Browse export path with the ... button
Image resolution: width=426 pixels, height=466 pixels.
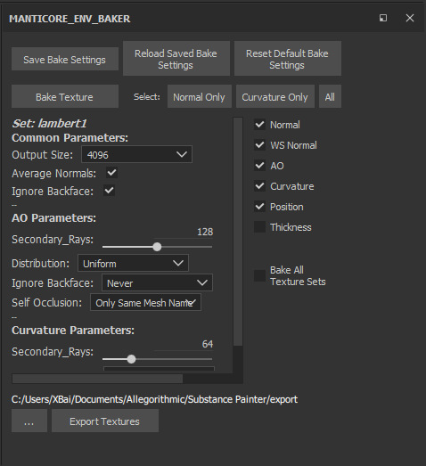point(29,421)
